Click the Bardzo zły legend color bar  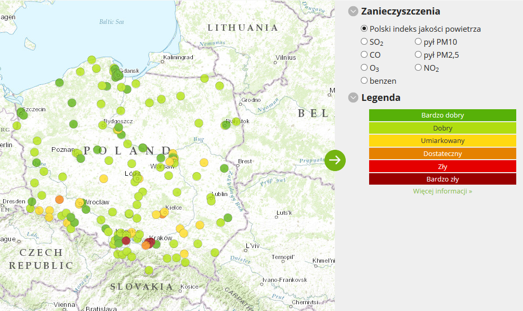click(442, 179)
